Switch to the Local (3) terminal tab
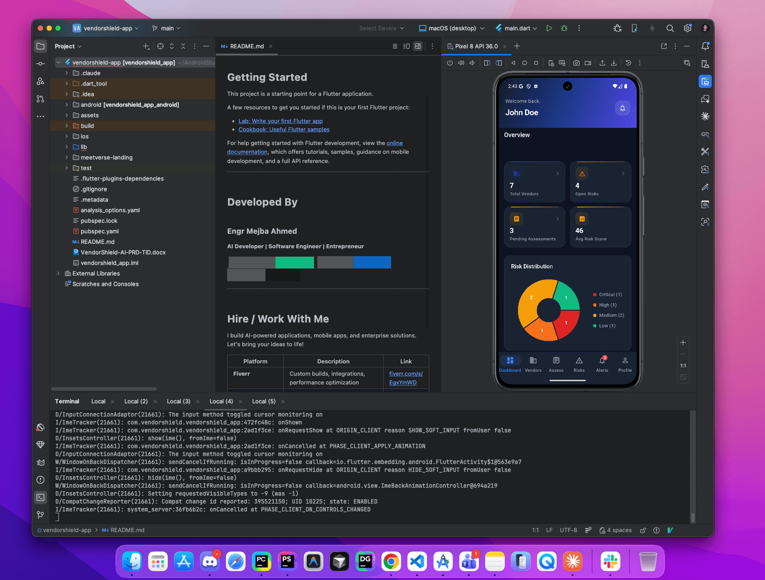 click(x=178, y=401)
